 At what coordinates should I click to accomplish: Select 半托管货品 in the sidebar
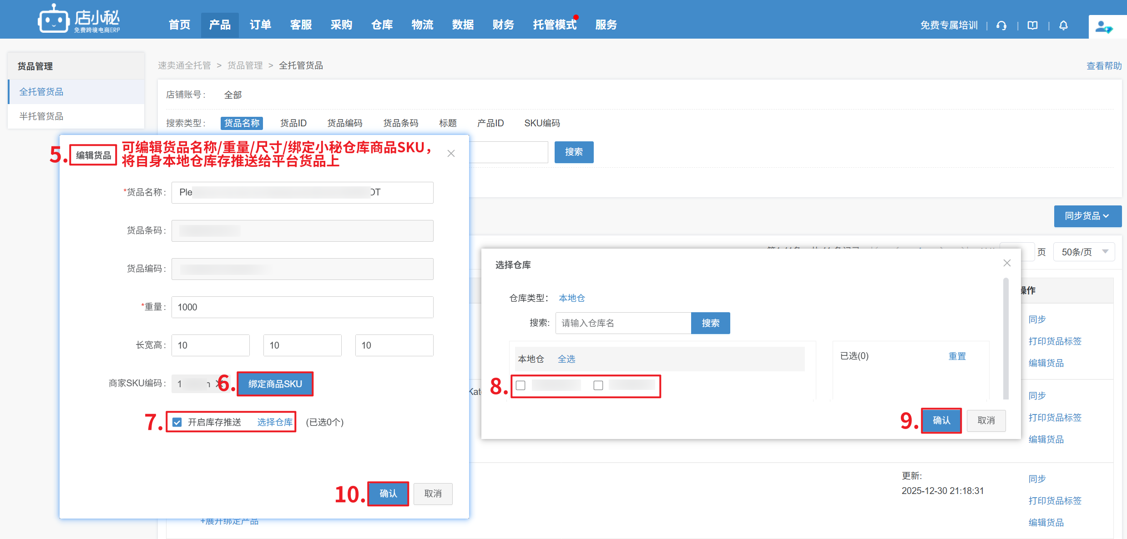point(41,116)
